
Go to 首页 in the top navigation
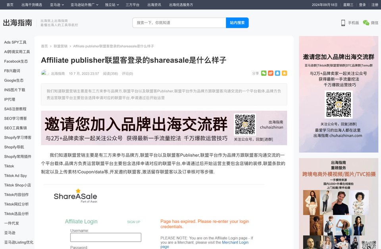[10, 5]
